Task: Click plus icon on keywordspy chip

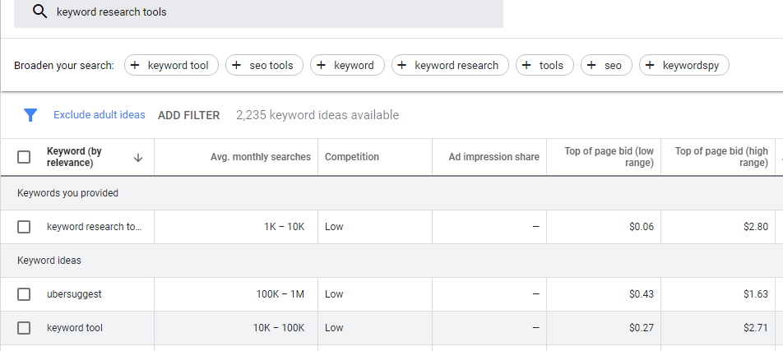Action: [x=651, y=65]
